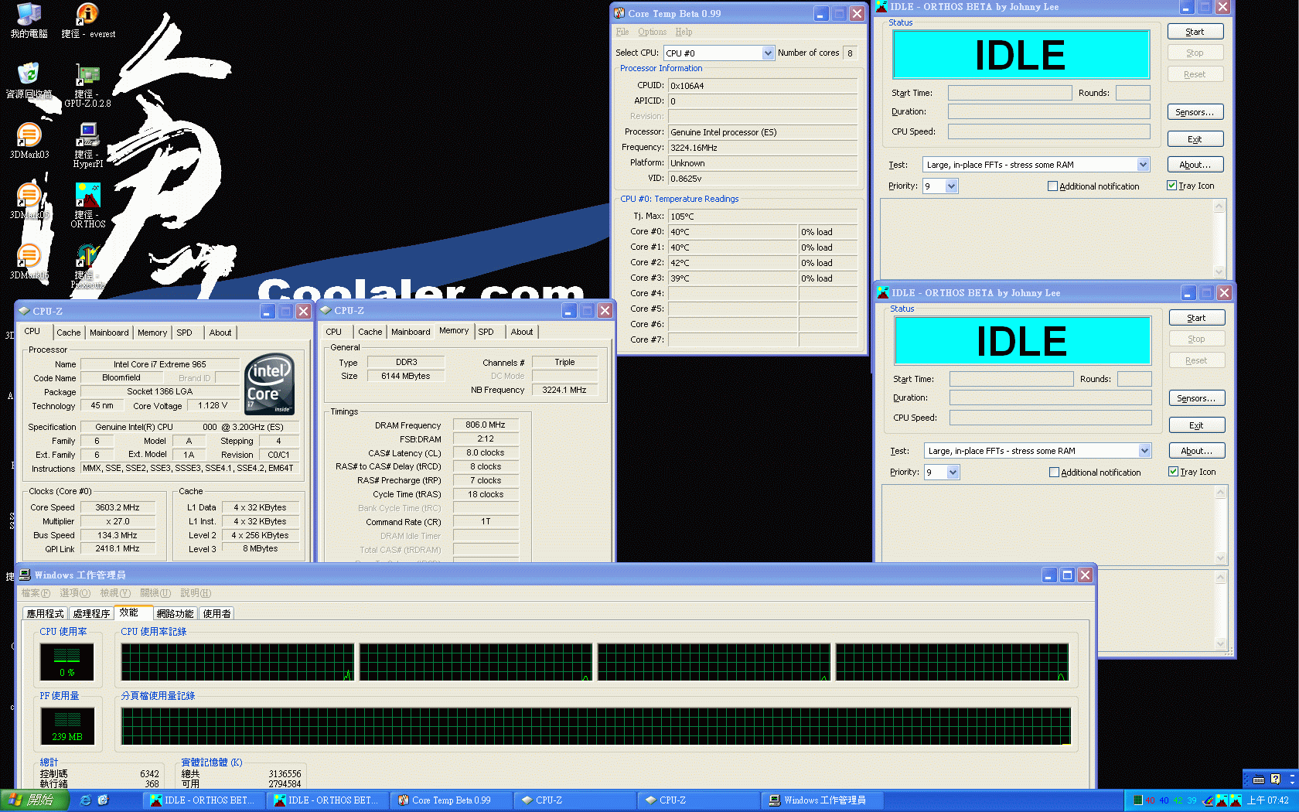Image resolution: width=1299 pixels, height=812 pixels.
Task: Open the Recycle Bin desktop icon
Action: (29, 74)
